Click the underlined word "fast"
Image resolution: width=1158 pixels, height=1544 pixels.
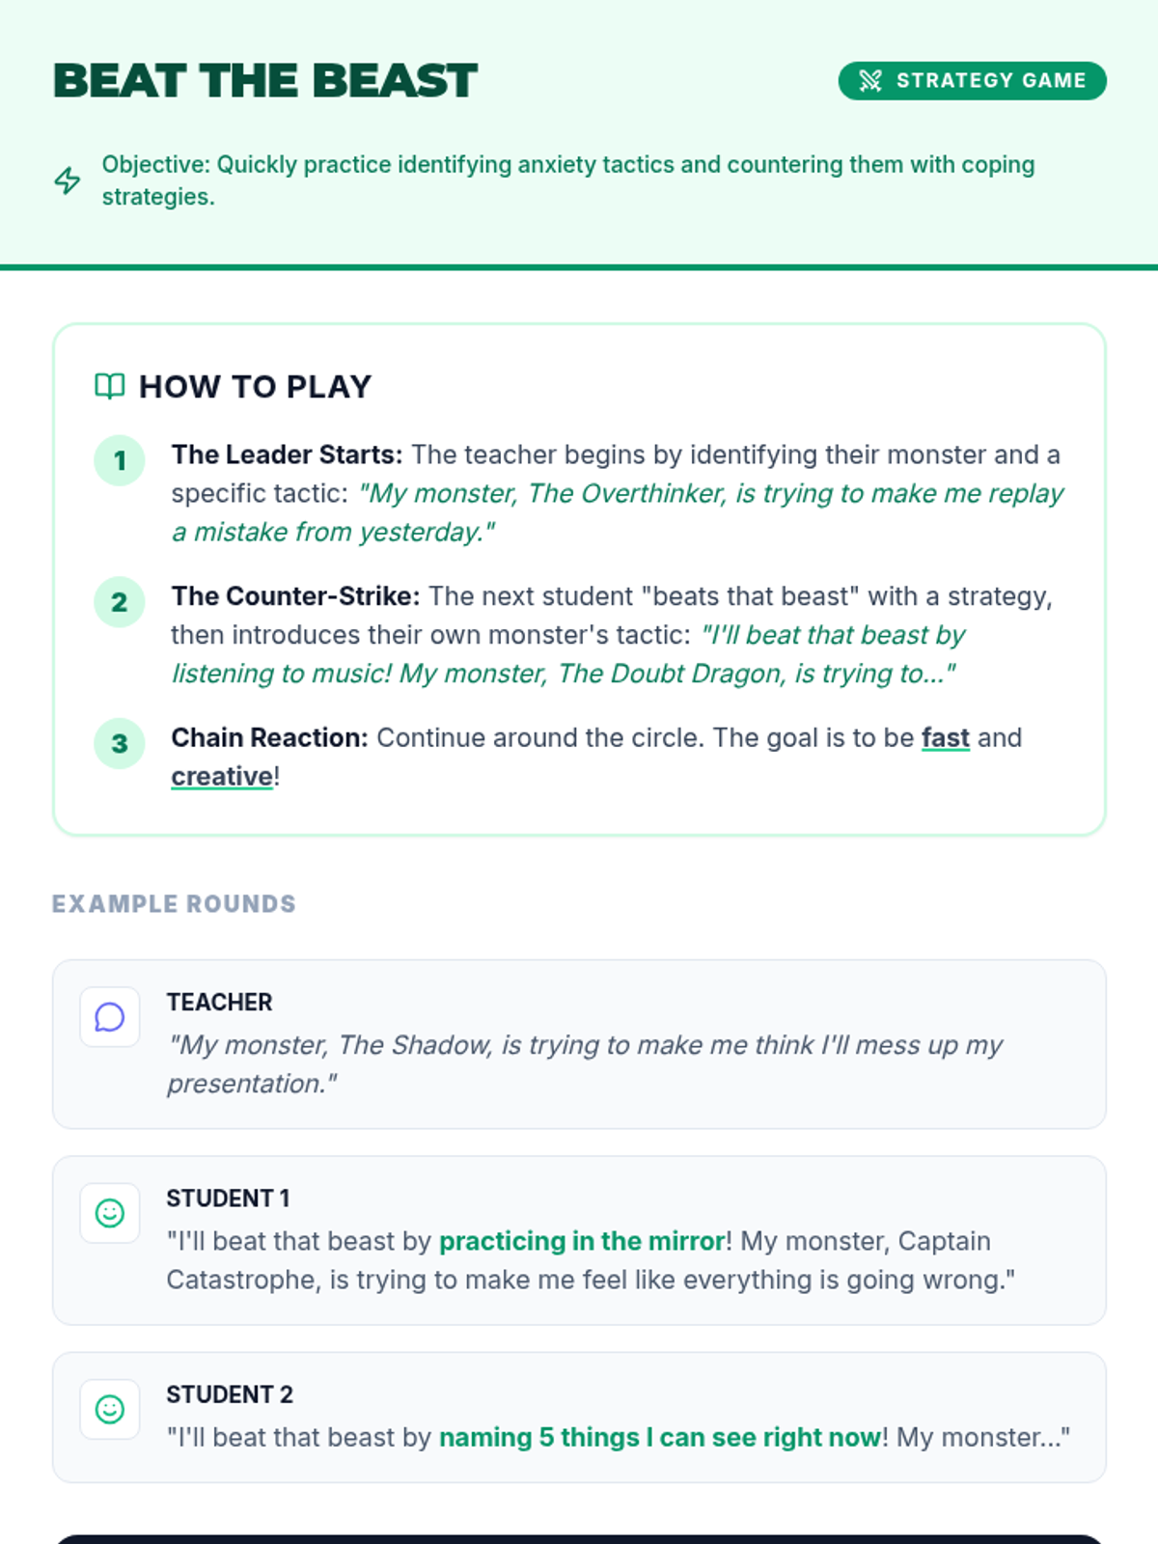945,738
